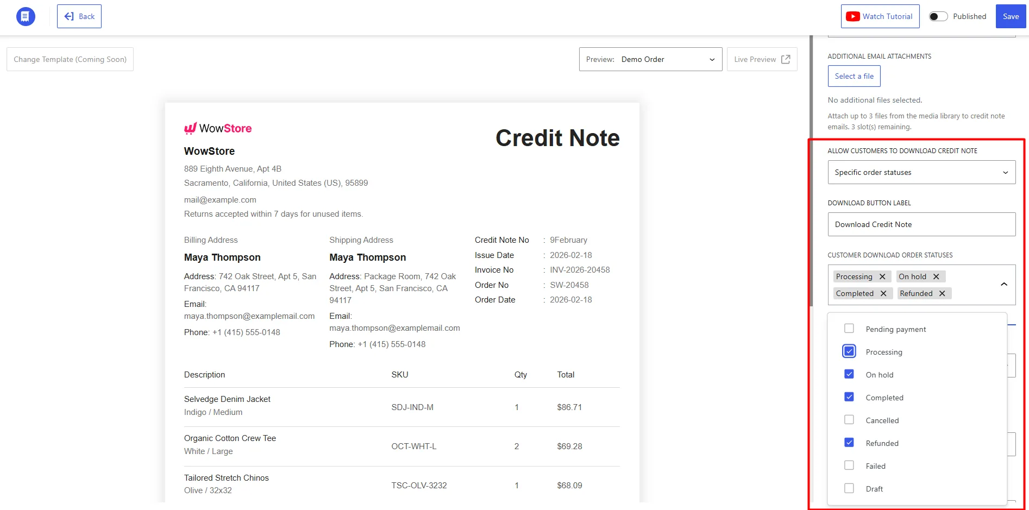Click the back arrow icon
This screenshot has height=510, width=1029.
(x=69, y=16)
